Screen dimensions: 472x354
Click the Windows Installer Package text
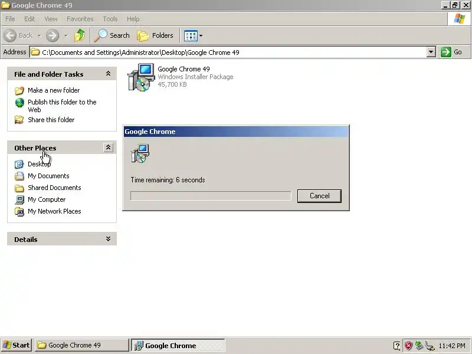[195, 77]
